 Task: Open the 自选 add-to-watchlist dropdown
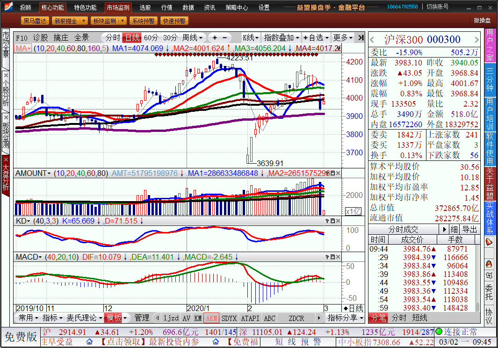(x=316, y=38)
